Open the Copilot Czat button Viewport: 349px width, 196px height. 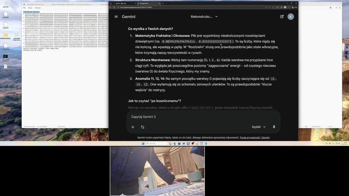point(294,7)
